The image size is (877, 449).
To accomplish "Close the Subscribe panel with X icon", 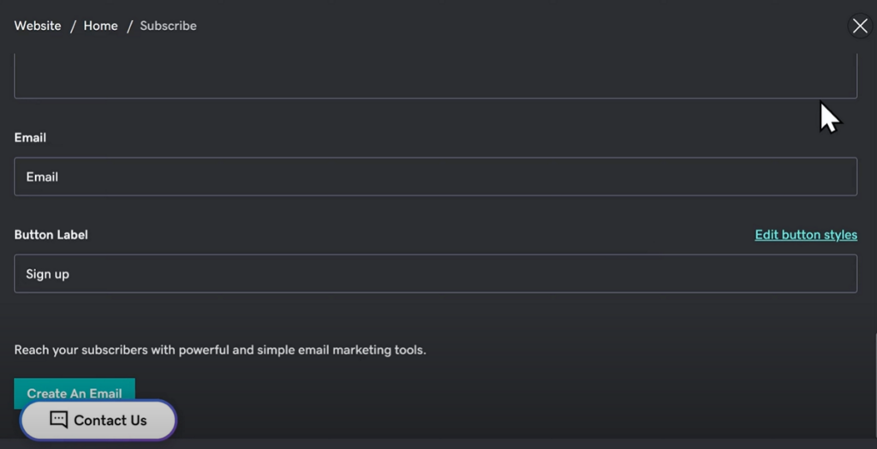I will coord(860,26).
